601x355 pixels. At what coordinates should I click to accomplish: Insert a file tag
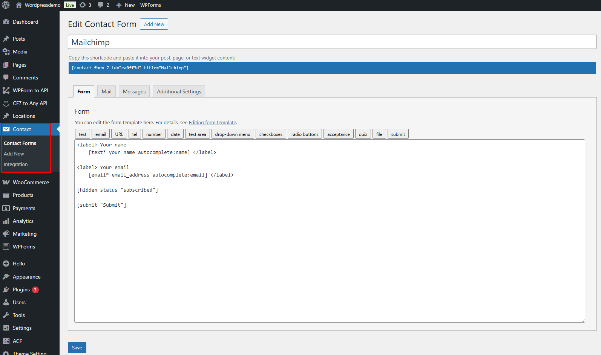tap(379, 134)
